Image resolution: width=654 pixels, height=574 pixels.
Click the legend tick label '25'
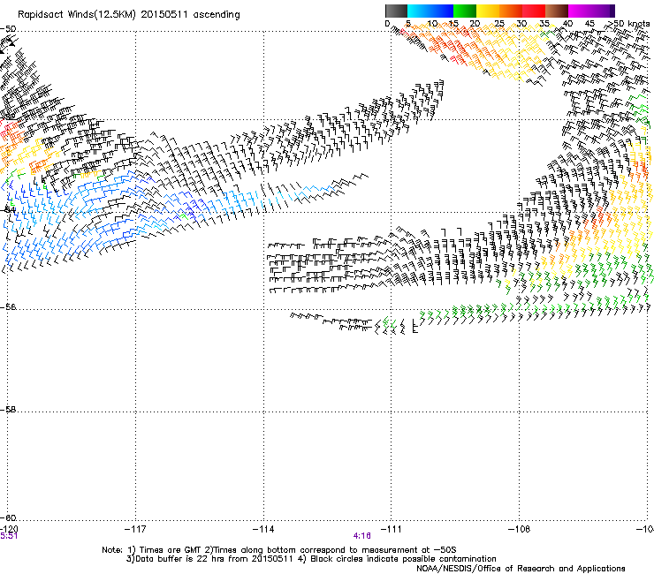[499, 24]
